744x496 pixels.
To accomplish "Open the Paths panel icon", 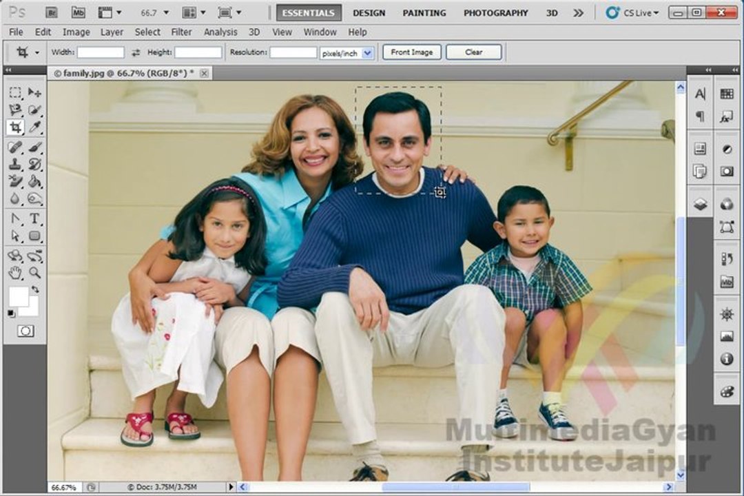I will tap(727, 227).
